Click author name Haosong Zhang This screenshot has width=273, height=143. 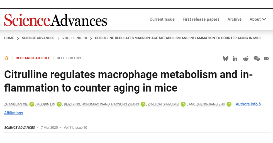[125, 104]
